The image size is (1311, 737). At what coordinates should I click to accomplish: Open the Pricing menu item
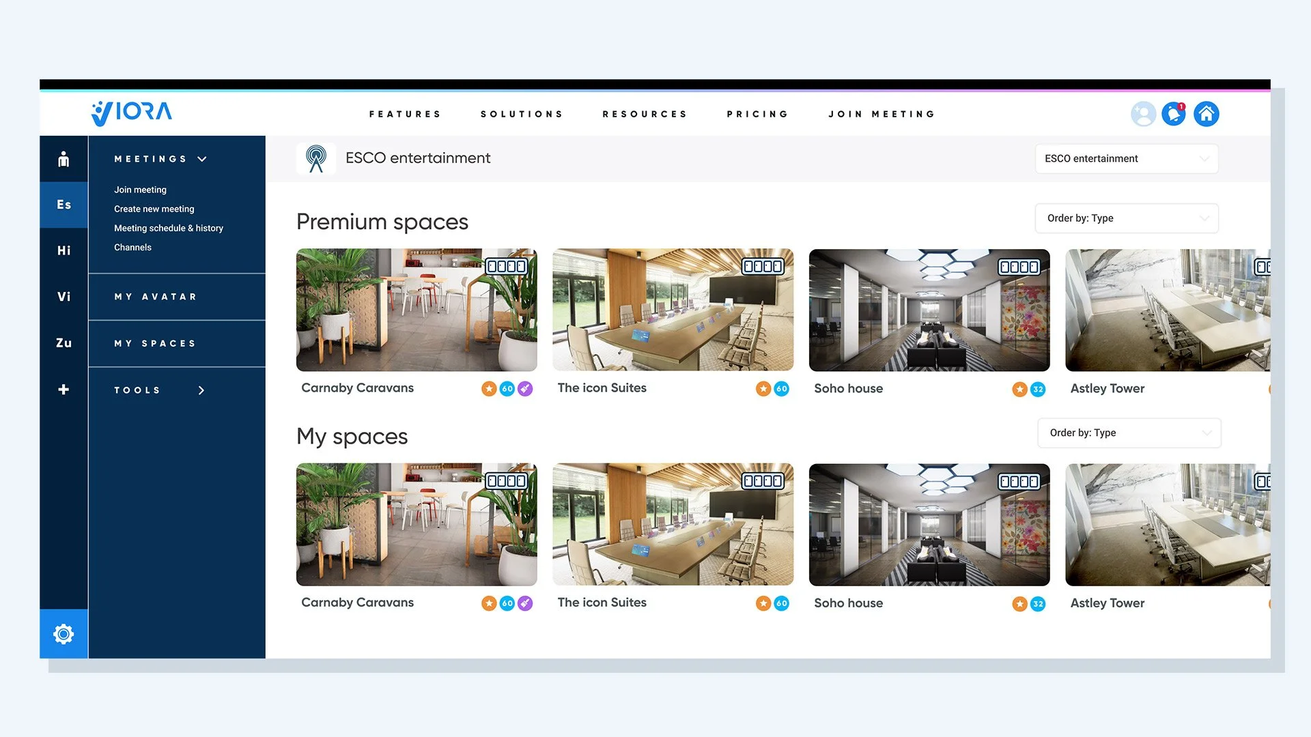(757, 114)
